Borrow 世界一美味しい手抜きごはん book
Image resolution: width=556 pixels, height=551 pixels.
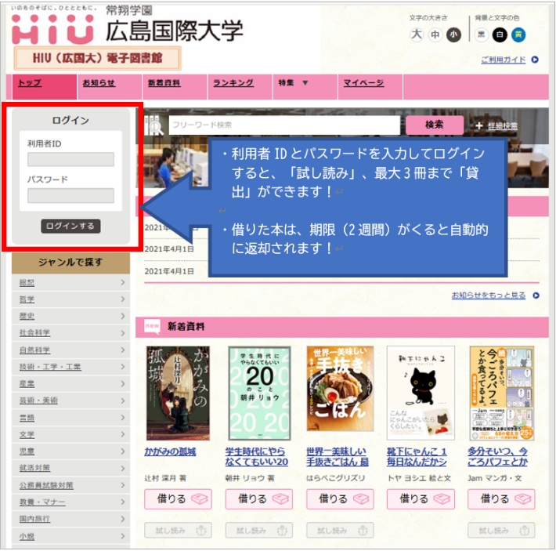(x=340, y=499)
